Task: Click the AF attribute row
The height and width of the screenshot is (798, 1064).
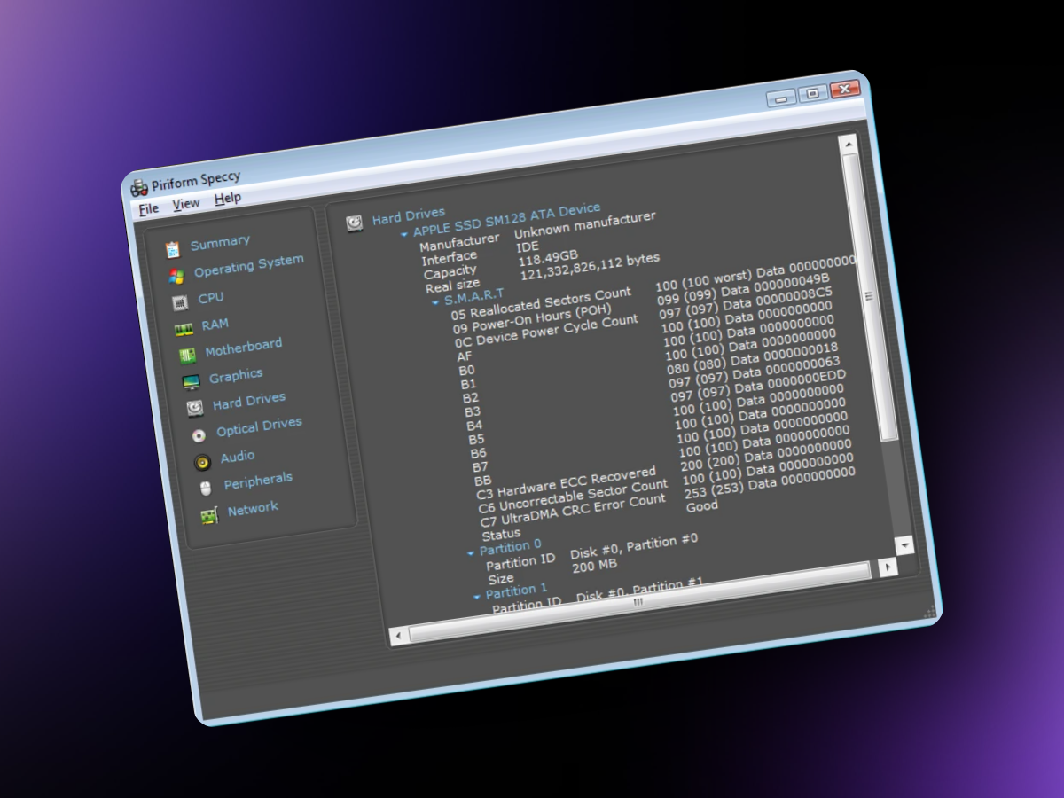Action: tap(465, 356)
